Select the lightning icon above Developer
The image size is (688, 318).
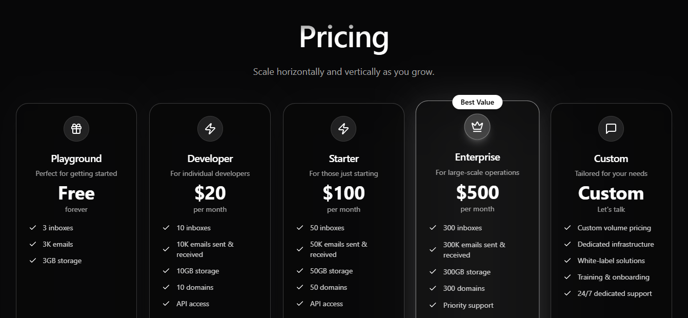click(210, 129)
